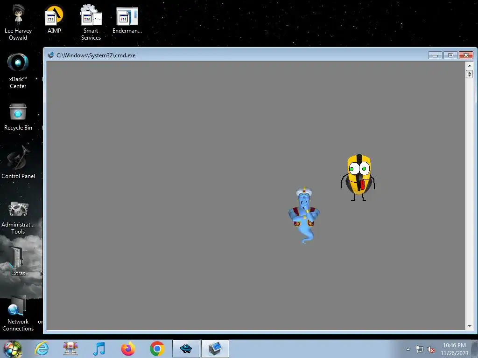Select the Recycle Bin icon
This screenshot has width=478, height=358.
coord(18,117)
